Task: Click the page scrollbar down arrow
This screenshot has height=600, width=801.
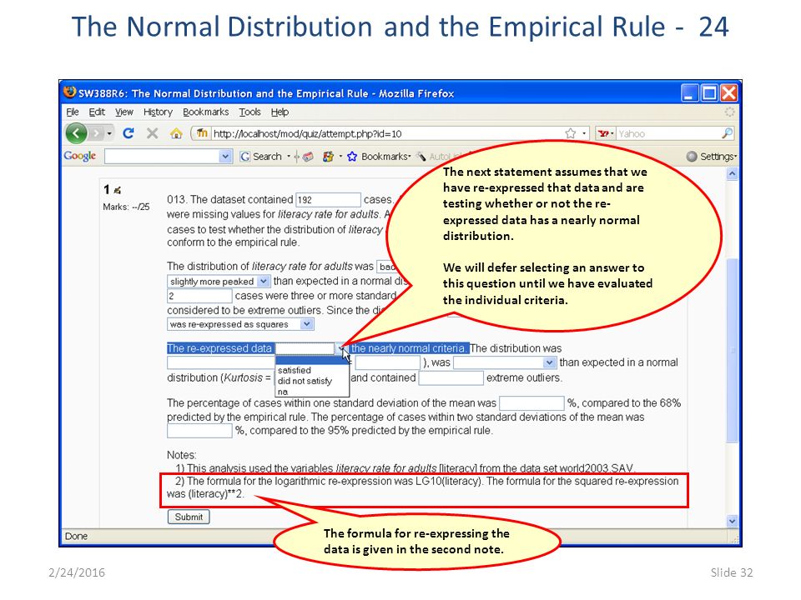Action: point(732,521)
